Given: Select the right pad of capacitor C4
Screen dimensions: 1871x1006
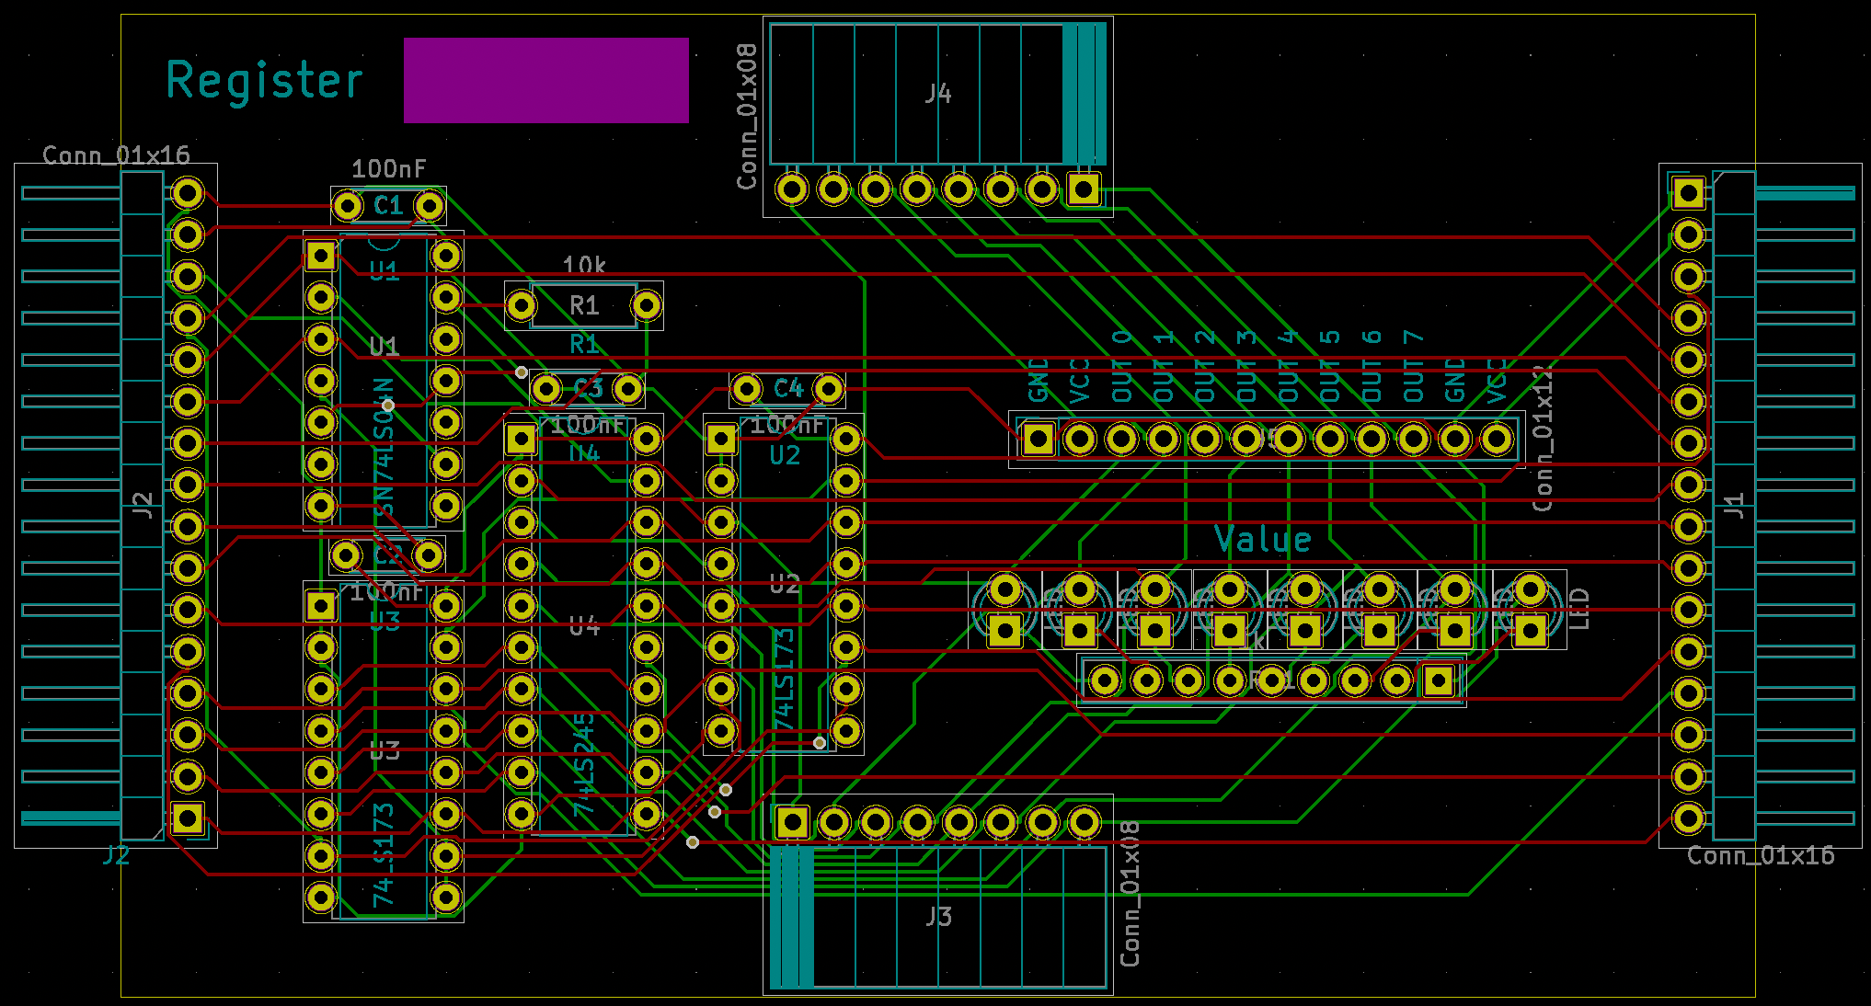Looking at the screenshot, I should pos(829,390).
